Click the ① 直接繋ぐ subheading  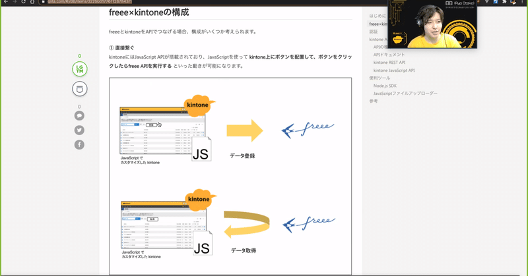[x=121, y=47]
